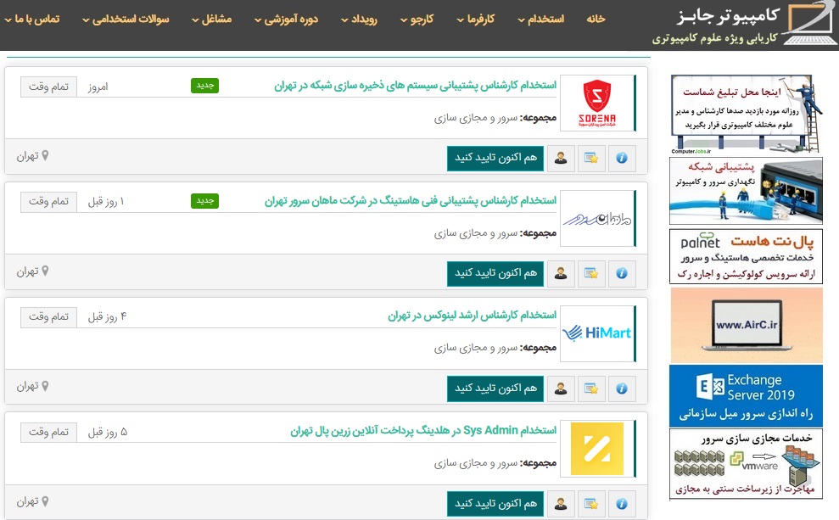
Task: Click location pin icon in HiMart job row
Action: click(x=46, y=386)
